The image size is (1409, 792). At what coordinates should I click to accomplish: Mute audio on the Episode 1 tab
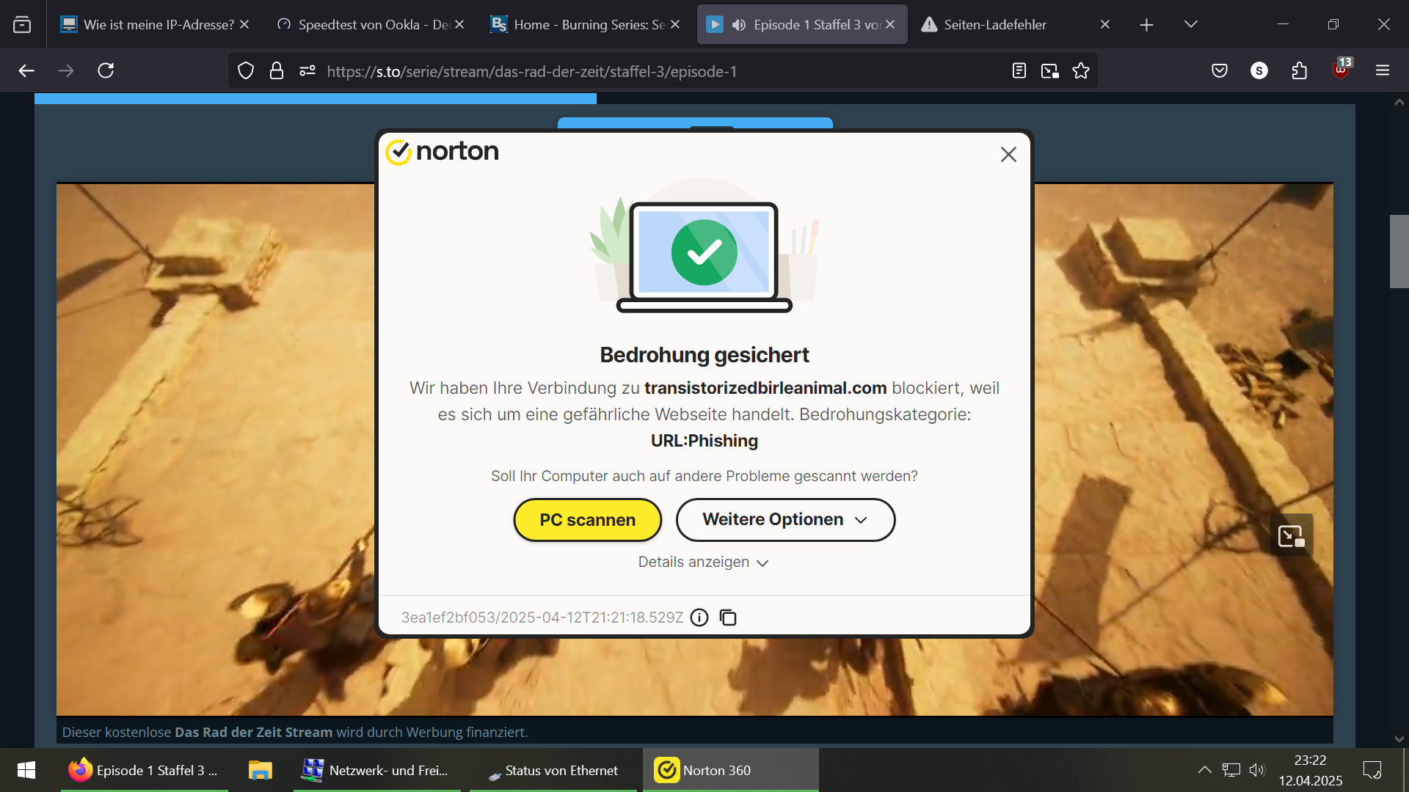(739, 25)
